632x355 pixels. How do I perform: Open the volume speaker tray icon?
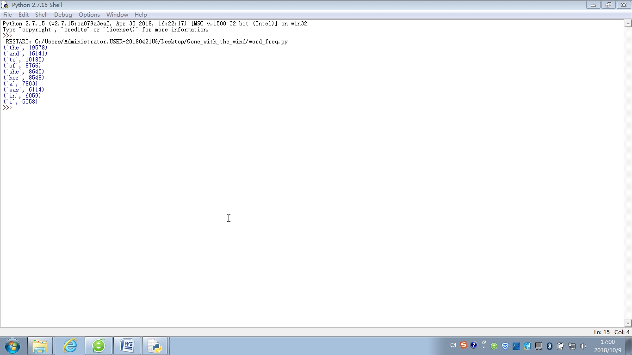tap(583, 346)
